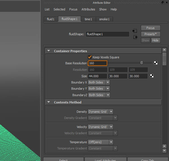This screenshot has width=169, height=161.
Task: Click the scroll up arrow of attribute list
Action: (x=164, y=50)
